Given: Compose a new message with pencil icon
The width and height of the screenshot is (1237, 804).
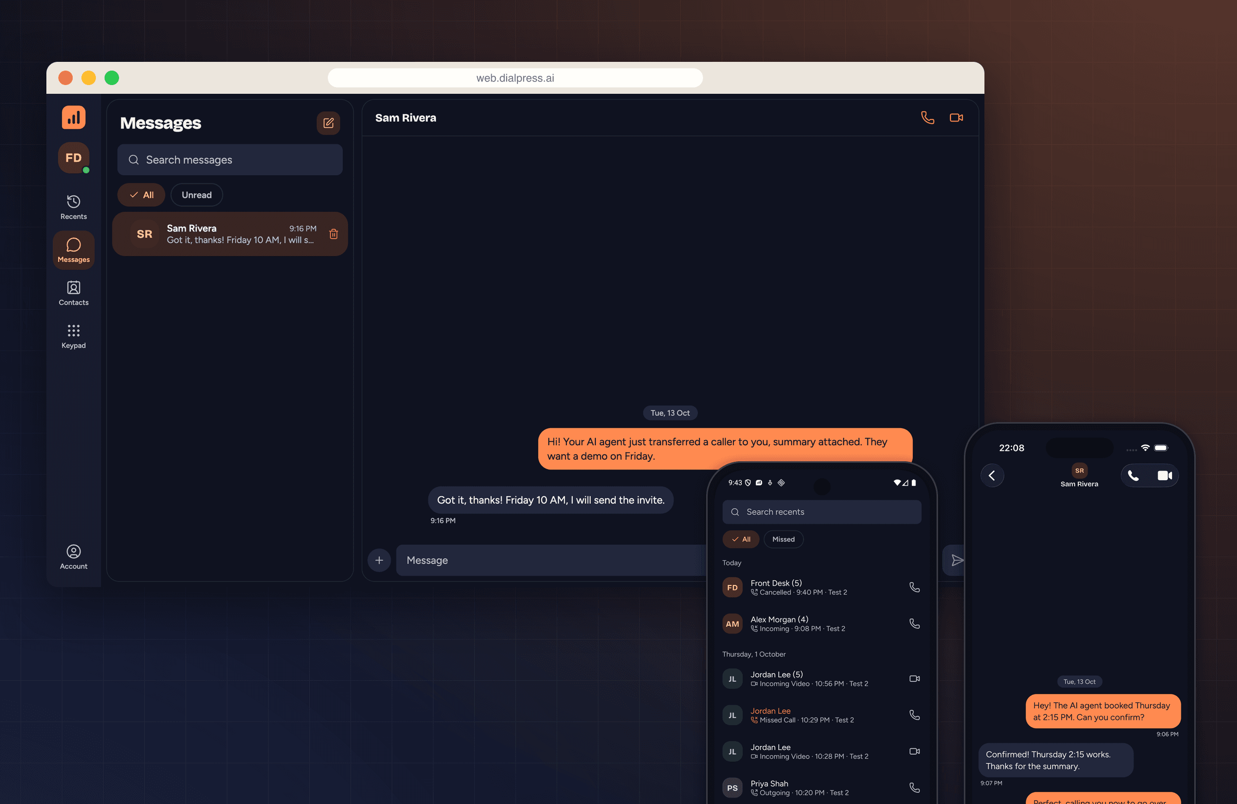Looking at the screenshot, I should pyautogui.click(x=328, y=123).
